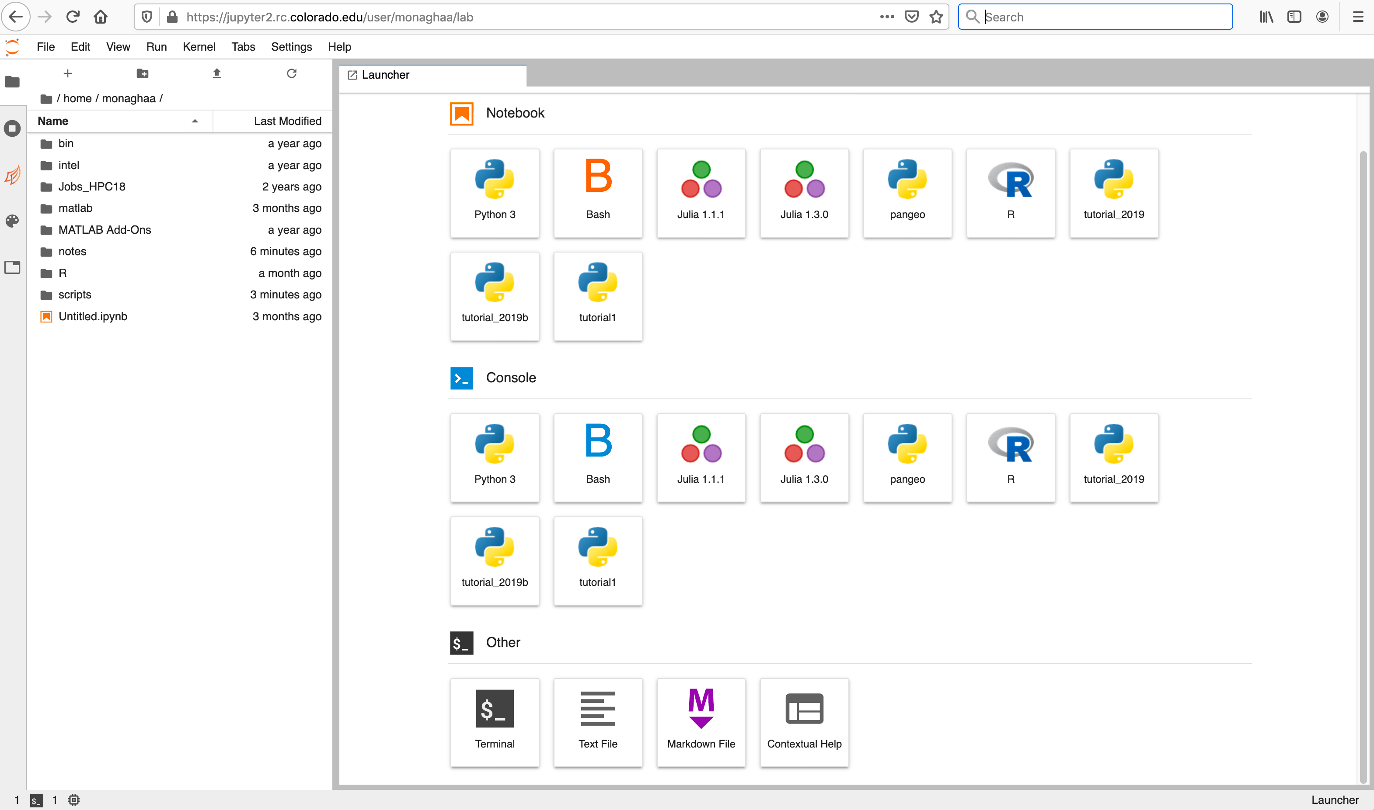Open a new Launcher with the plus icon
The height and width of the screenshot is (810, 1374).
pos(68,73)
